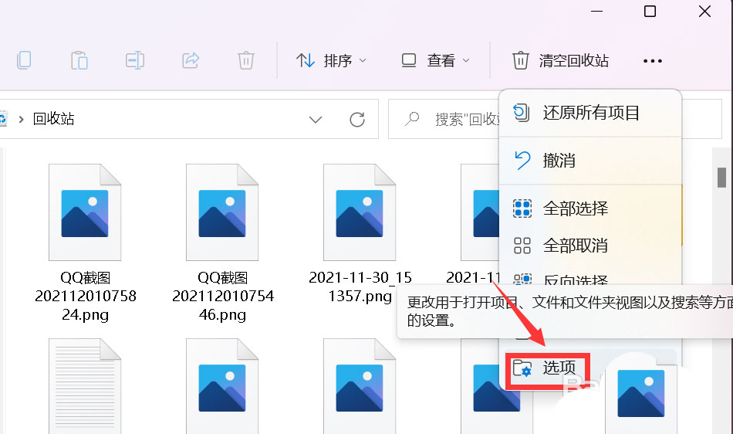733x434 pixels.
Task: Choose 全部选择 select all option
Action: point(590,208)
